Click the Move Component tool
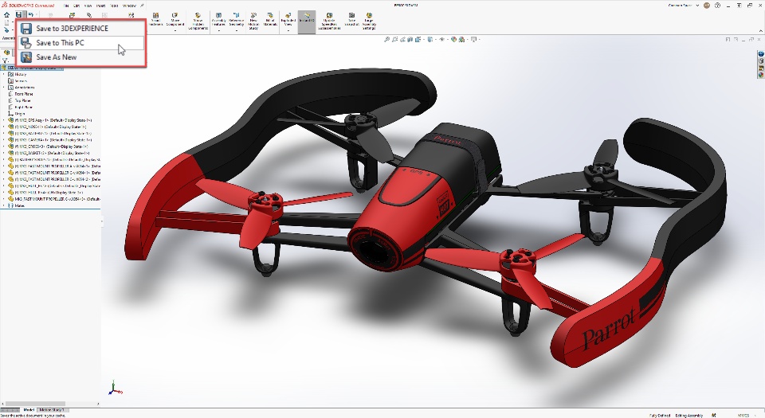765x418 pixels. point(175,20)
